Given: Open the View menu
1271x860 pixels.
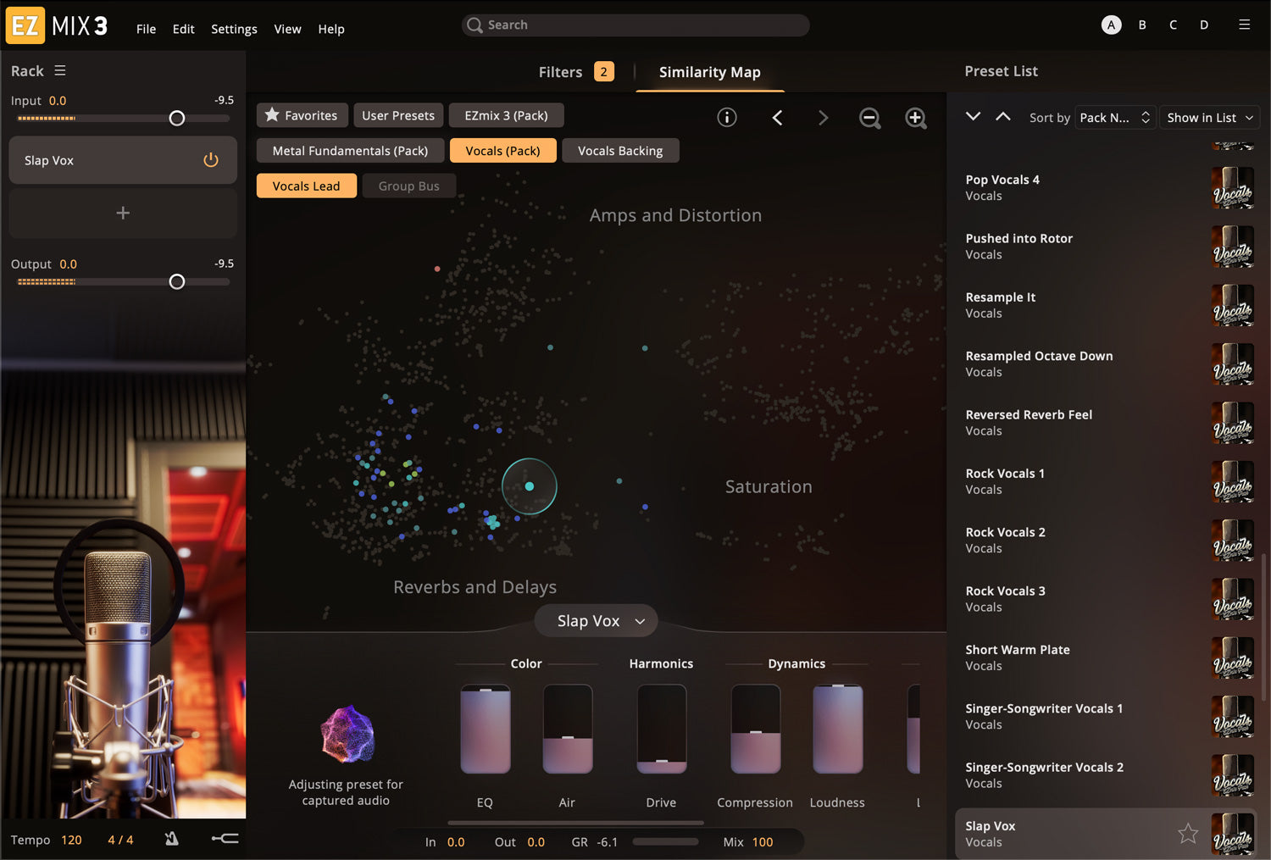Looking at the screenshot, I should [x=287, y=29].
